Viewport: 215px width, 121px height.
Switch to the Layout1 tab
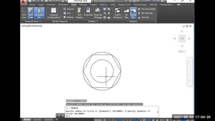(37, 119)
